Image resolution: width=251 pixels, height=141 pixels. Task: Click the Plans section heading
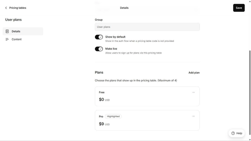coord(99,72)
